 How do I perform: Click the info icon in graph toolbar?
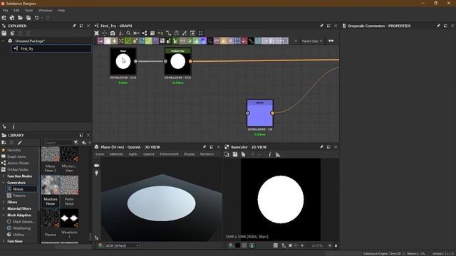pos(120,33)
